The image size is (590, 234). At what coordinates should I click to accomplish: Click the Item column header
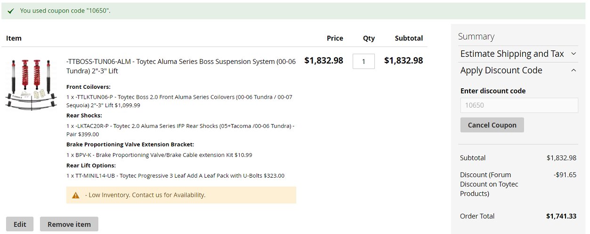click(x=14, y=38)
